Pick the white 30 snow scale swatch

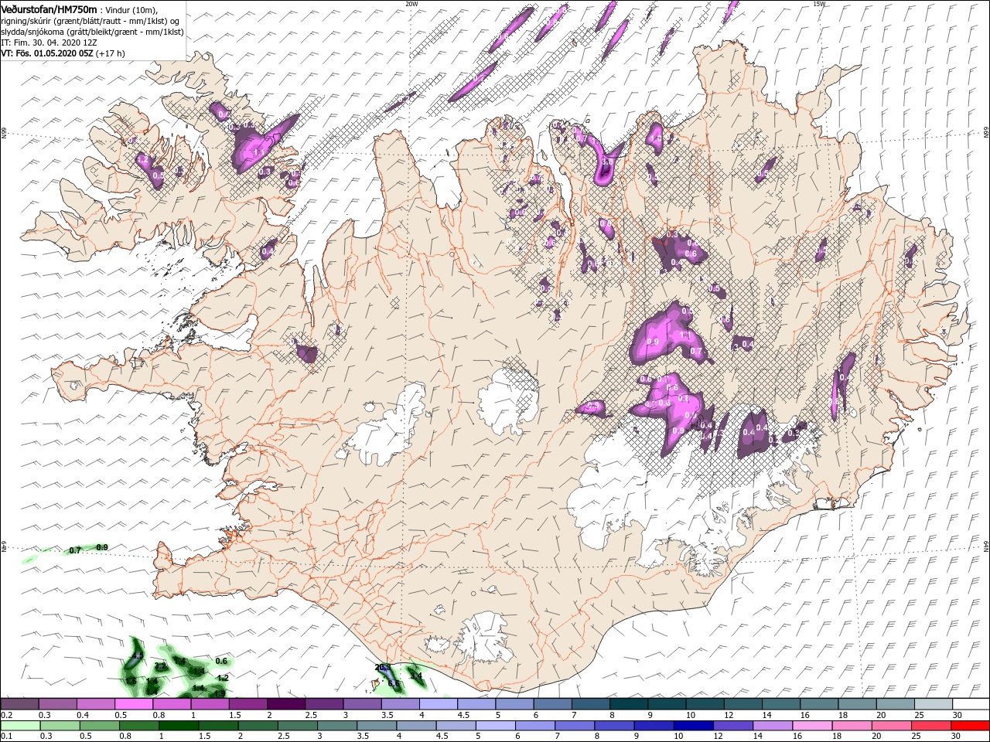971,704
